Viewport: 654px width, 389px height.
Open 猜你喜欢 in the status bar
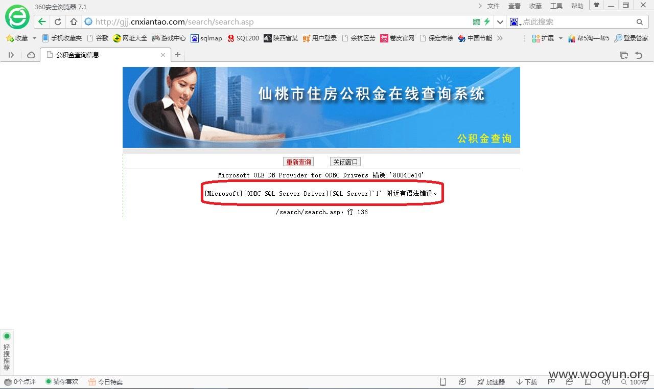(62, 382)
